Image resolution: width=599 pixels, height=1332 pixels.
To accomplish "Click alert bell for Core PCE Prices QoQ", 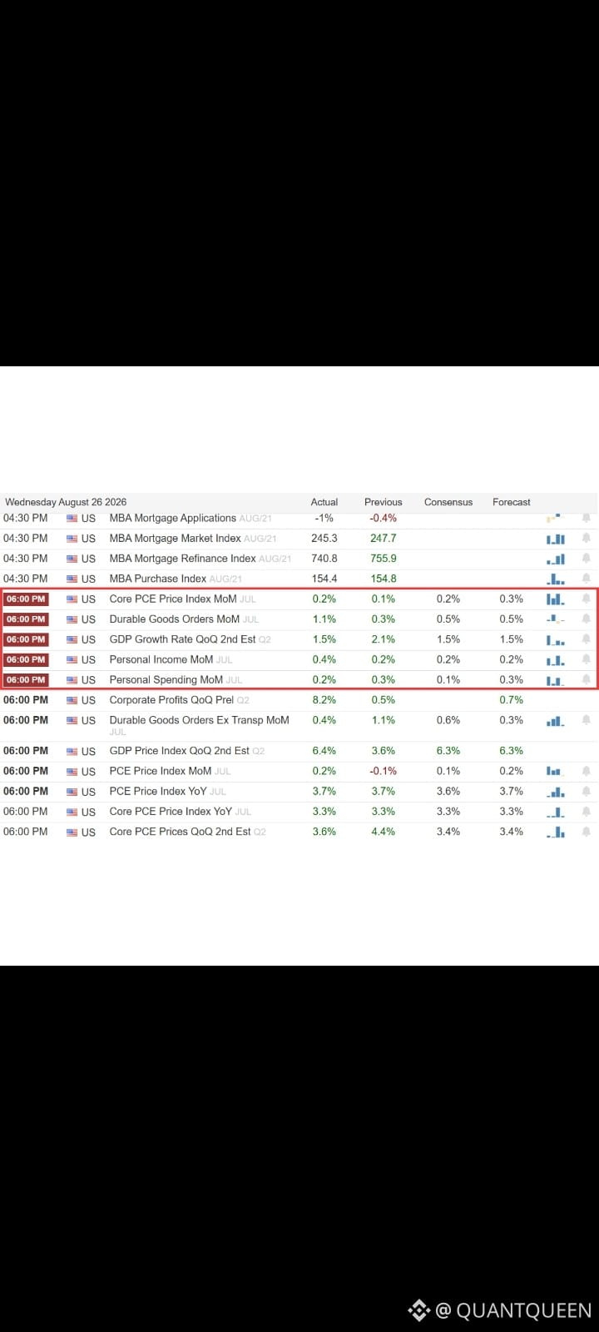I will click(x=587, y=832).
